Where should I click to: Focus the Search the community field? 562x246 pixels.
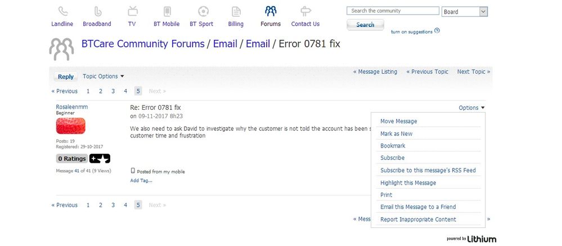(x=393, y=11)
